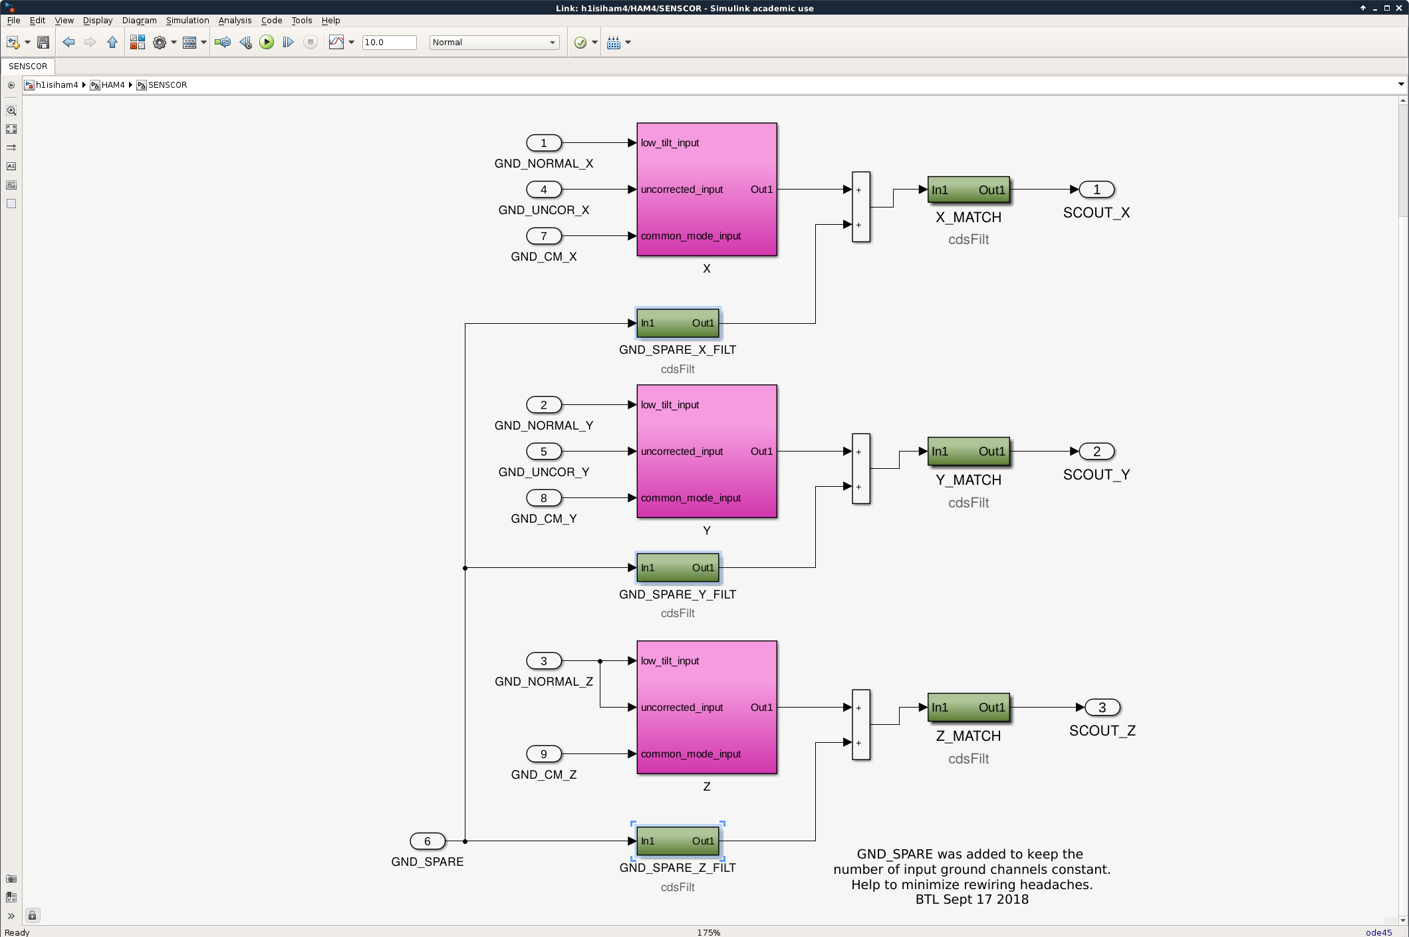
Task: Select the GND_SPARE input port 6
Action: tap(428, 841)
